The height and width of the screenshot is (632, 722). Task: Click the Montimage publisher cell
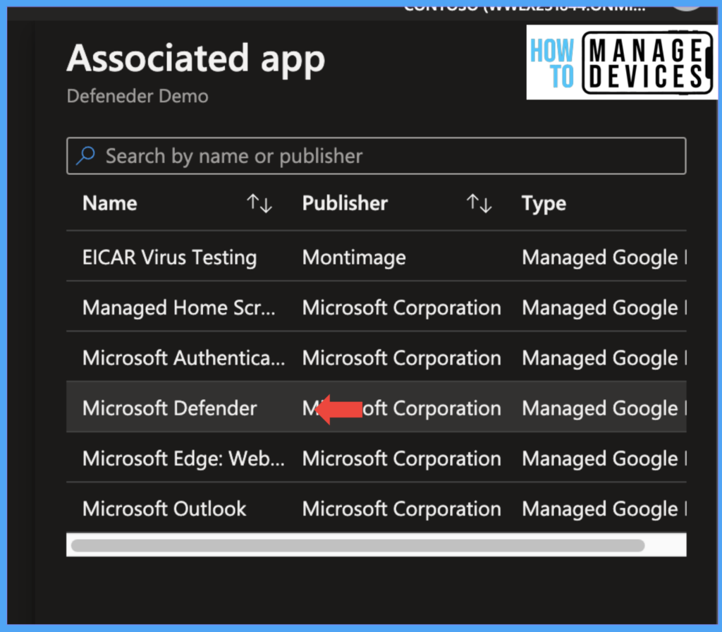(354, 257)
